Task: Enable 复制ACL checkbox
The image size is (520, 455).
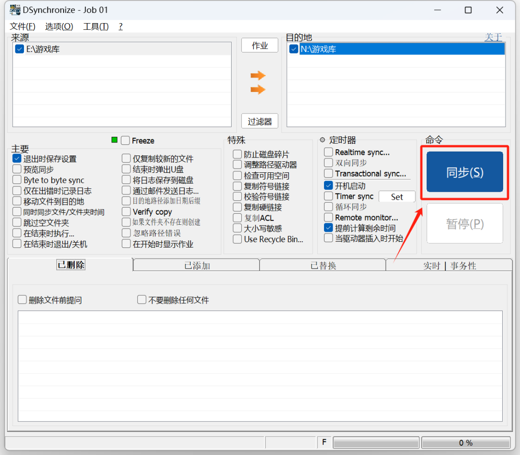Action: (237, 218)
